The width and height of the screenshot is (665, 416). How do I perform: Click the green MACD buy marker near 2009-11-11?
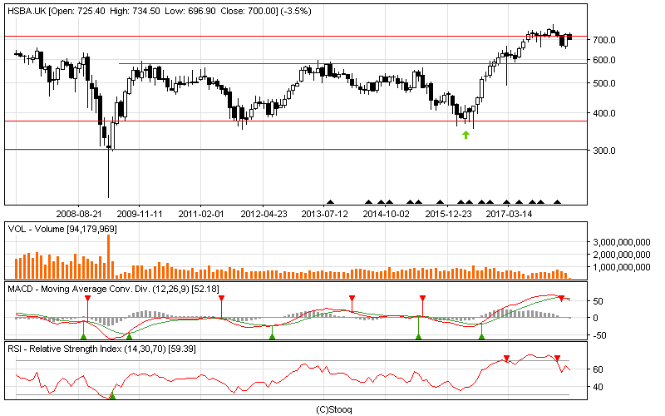pos(130,336)
